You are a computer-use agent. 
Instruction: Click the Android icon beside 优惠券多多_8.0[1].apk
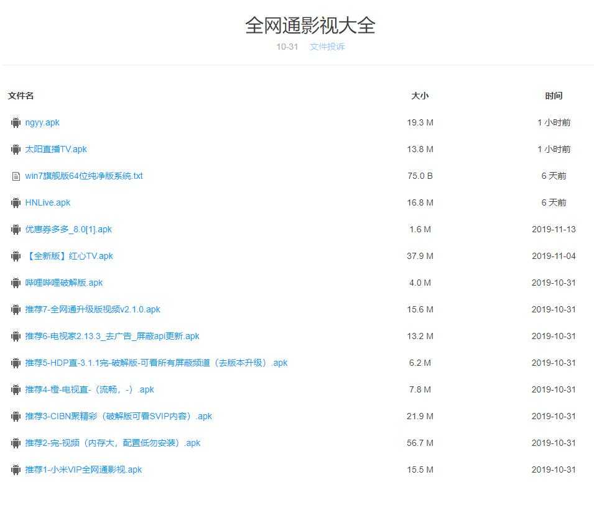(x=16, y=230)
